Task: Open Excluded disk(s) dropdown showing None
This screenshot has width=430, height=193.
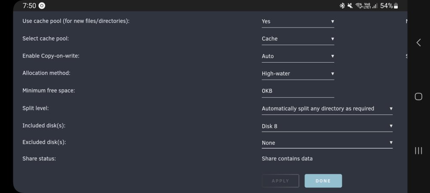Action: pos(327,143)
